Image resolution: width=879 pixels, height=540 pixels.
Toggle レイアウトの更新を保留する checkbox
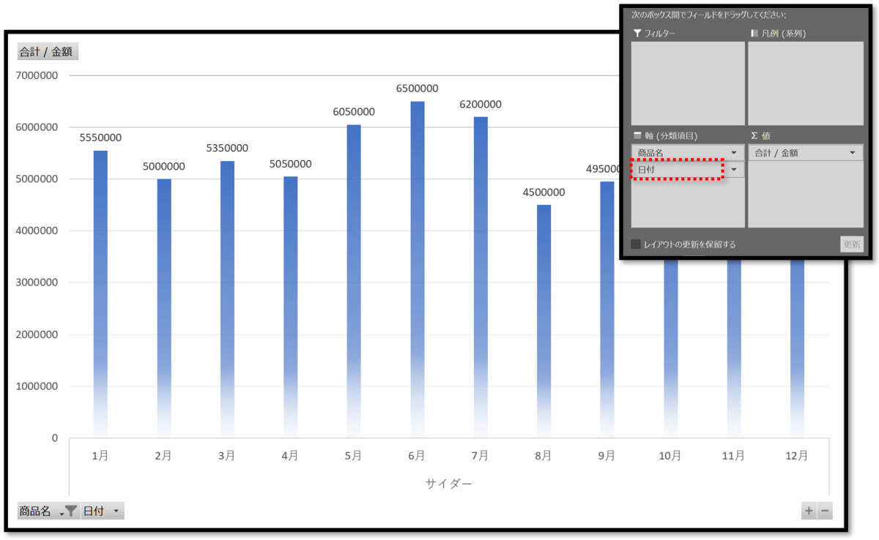[636, 244]
